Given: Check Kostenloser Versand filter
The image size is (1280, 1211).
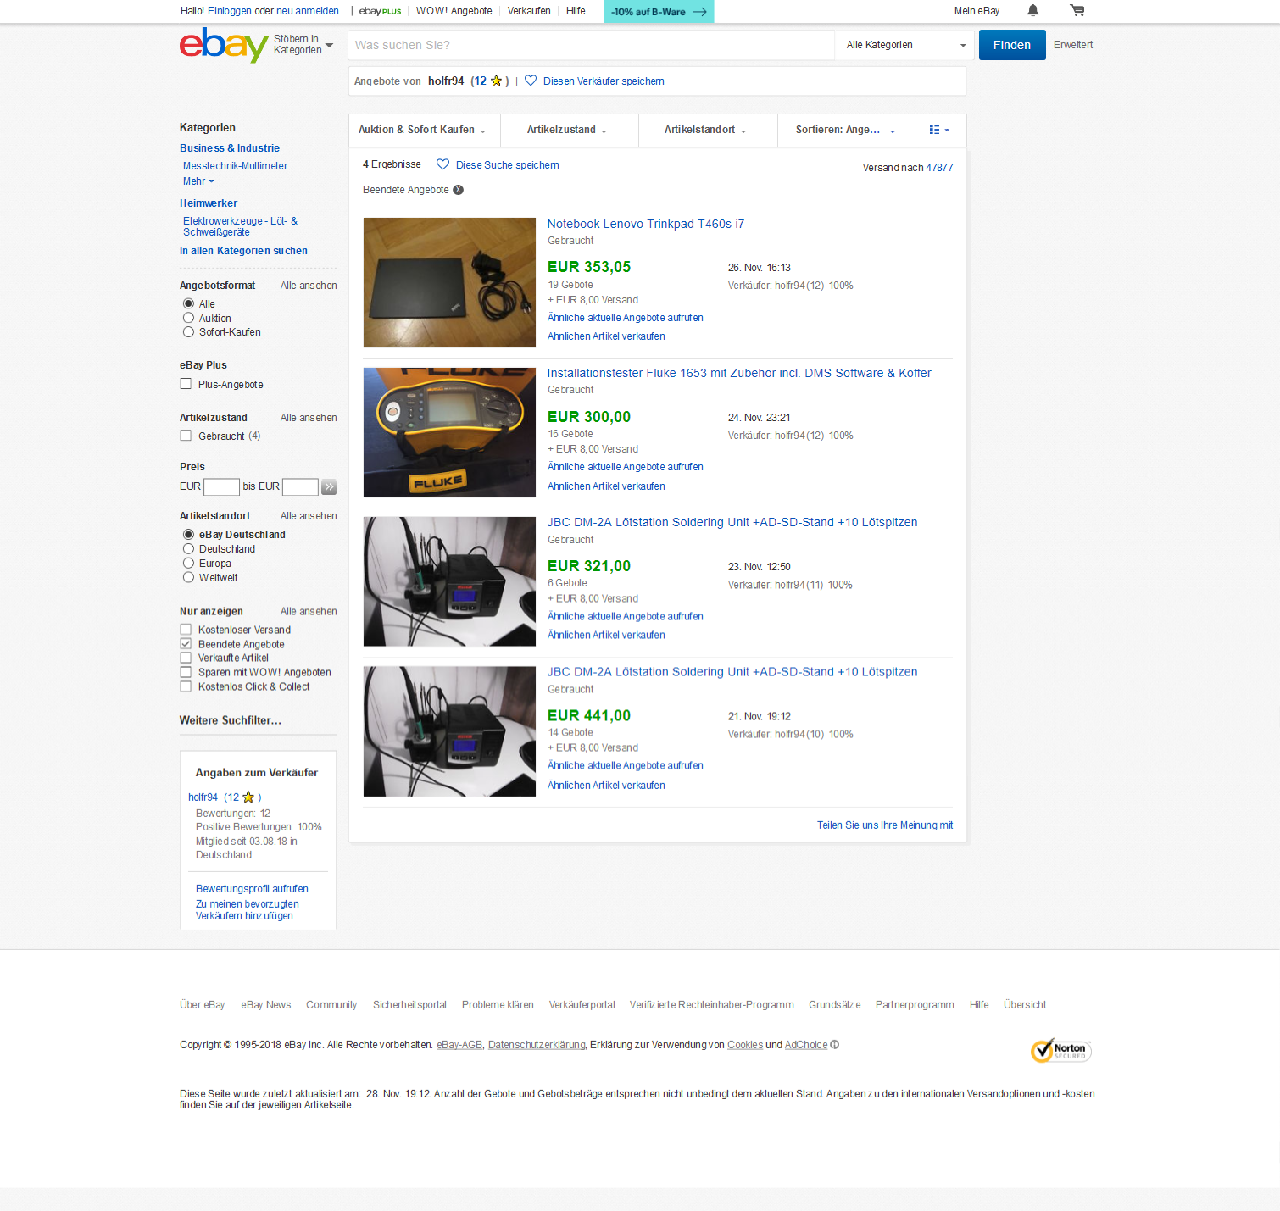Looking at the screenshot, I should [x=186, y=630].
